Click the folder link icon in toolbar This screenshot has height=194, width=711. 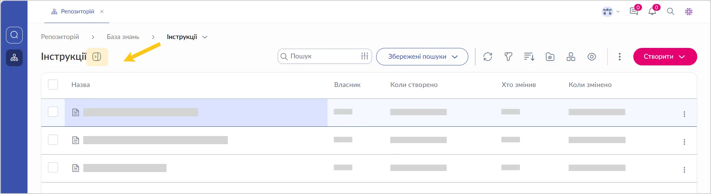(x=550, y=56)
